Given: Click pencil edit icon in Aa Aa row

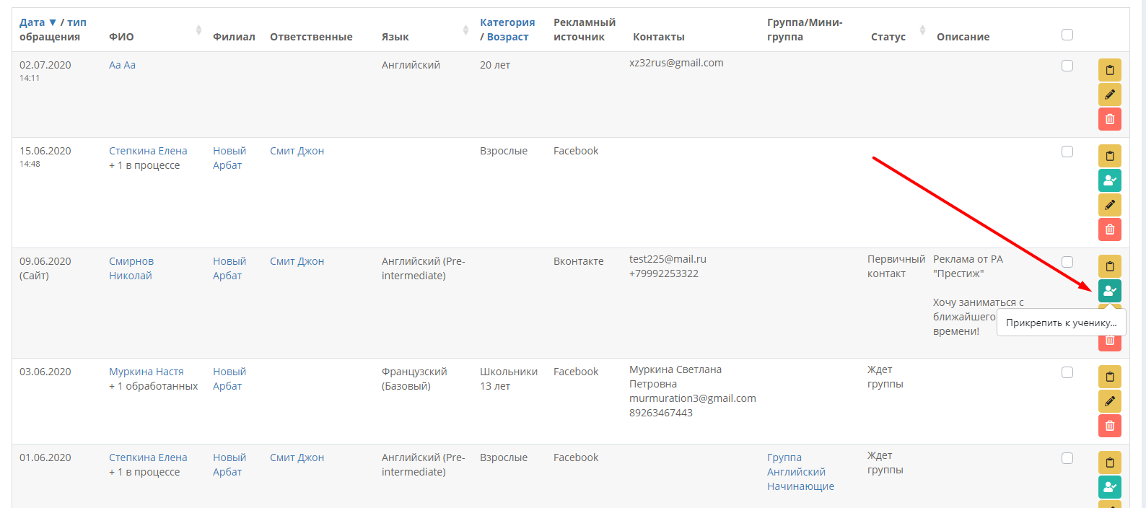Looking at the screenshot, I should (1110, 95).
